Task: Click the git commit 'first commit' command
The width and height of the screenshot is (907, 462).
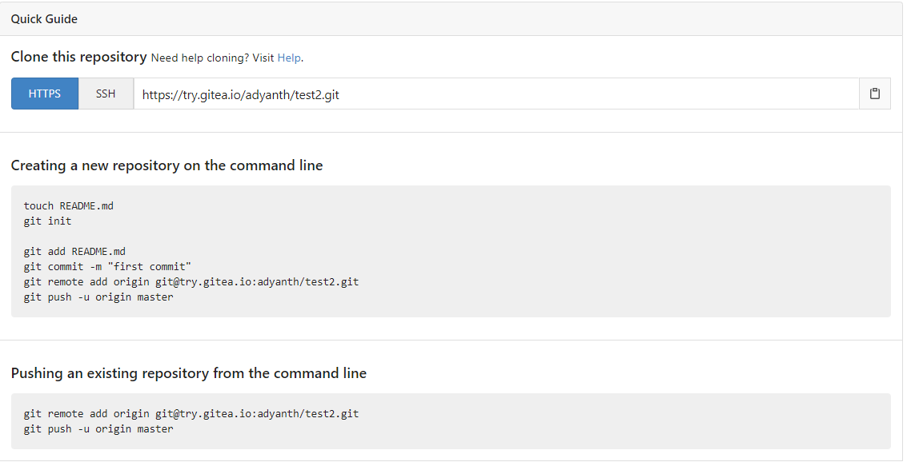Action: click(x=107, y=267)
